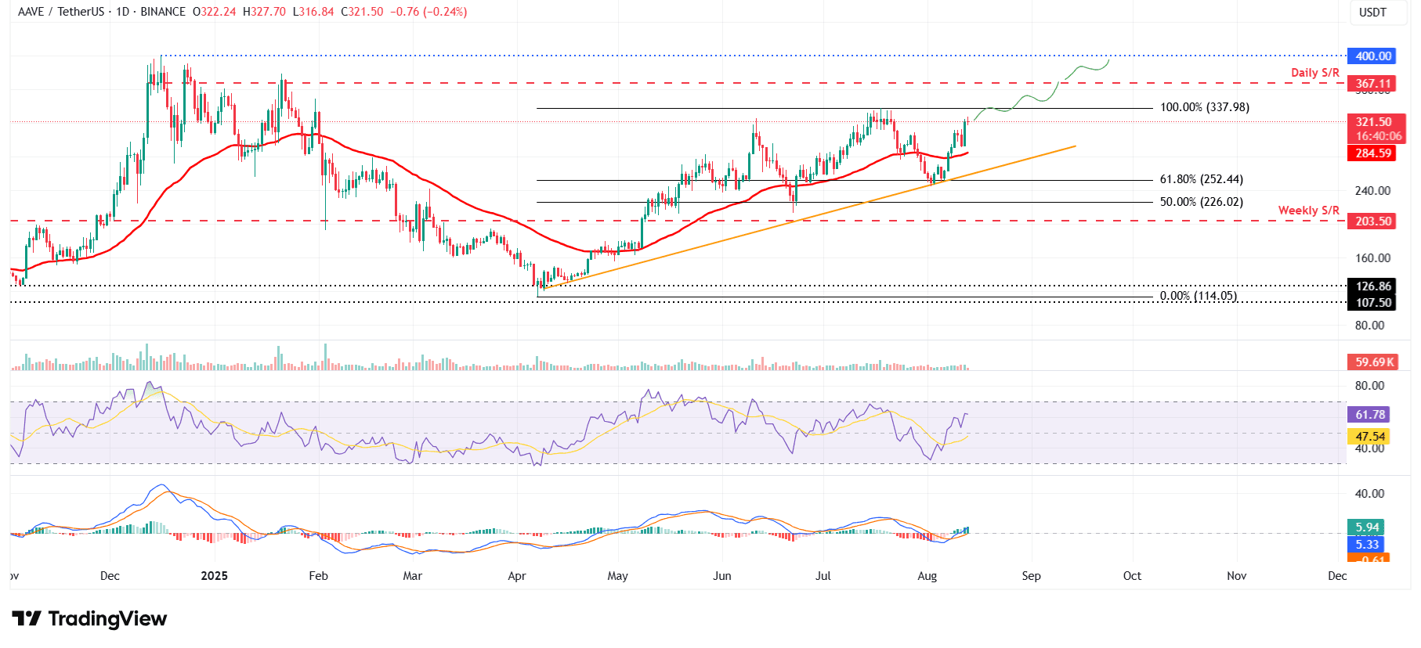This screenshot has height=648, width=1421.
Task: Click the TradingView logo icon
Action: pyautogui.click(x=27, y=619)
